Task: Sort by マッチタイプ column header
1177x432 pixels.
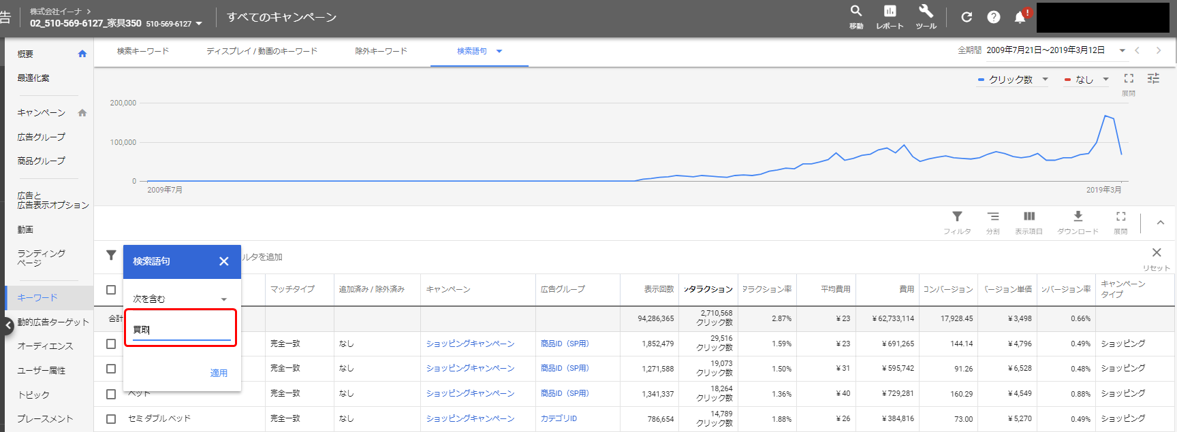Action: click(292, 289)
